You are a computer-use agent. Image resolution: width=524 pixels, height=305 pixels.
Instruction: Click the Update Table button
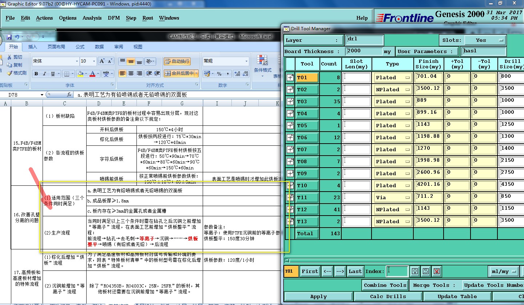pos(457,297)
